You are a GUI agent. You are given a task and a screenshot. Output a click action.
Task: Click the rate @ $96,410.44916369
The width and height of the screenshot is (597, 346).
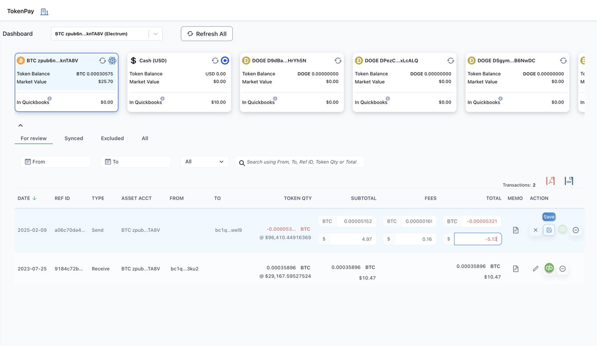click(285, 238)
